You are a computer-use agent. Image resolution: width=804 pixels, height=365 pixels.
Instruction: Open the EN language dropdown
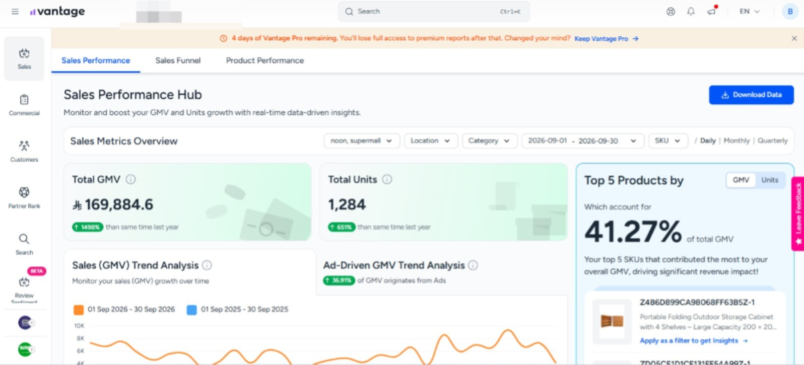coord(750,11)
